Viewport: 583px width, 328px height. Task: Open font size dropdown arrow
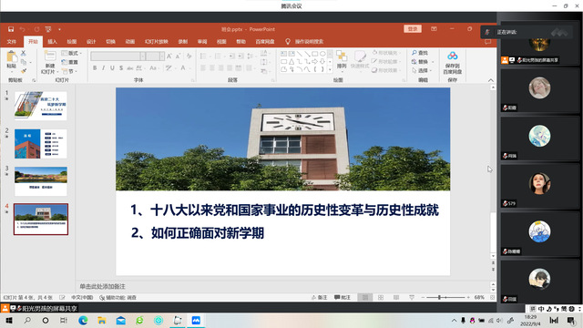(x=162, y=56)
